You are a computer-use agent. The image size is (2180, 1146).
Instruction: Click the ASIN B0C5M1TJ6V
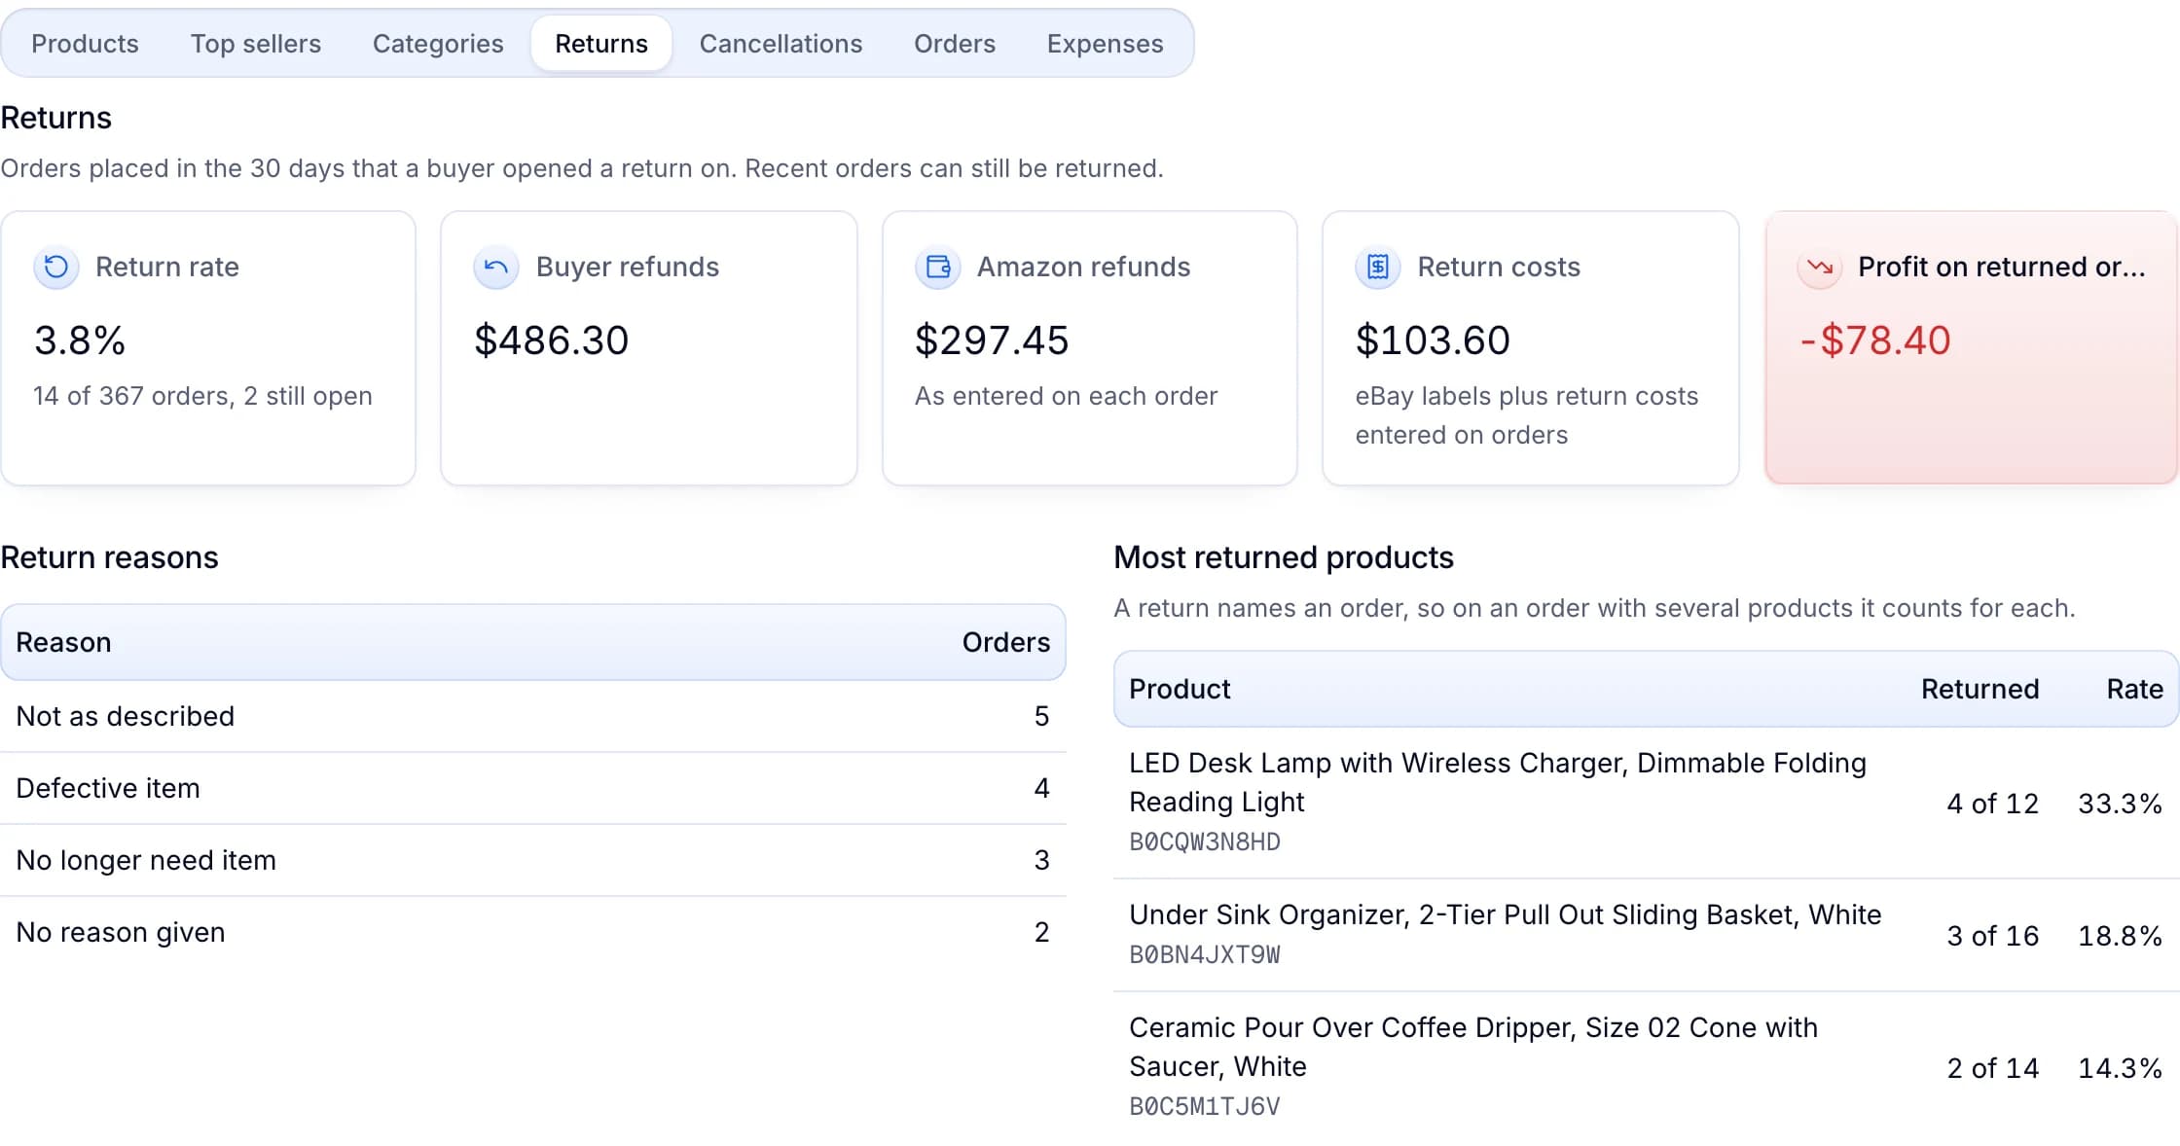(x=1205, y=1107)
